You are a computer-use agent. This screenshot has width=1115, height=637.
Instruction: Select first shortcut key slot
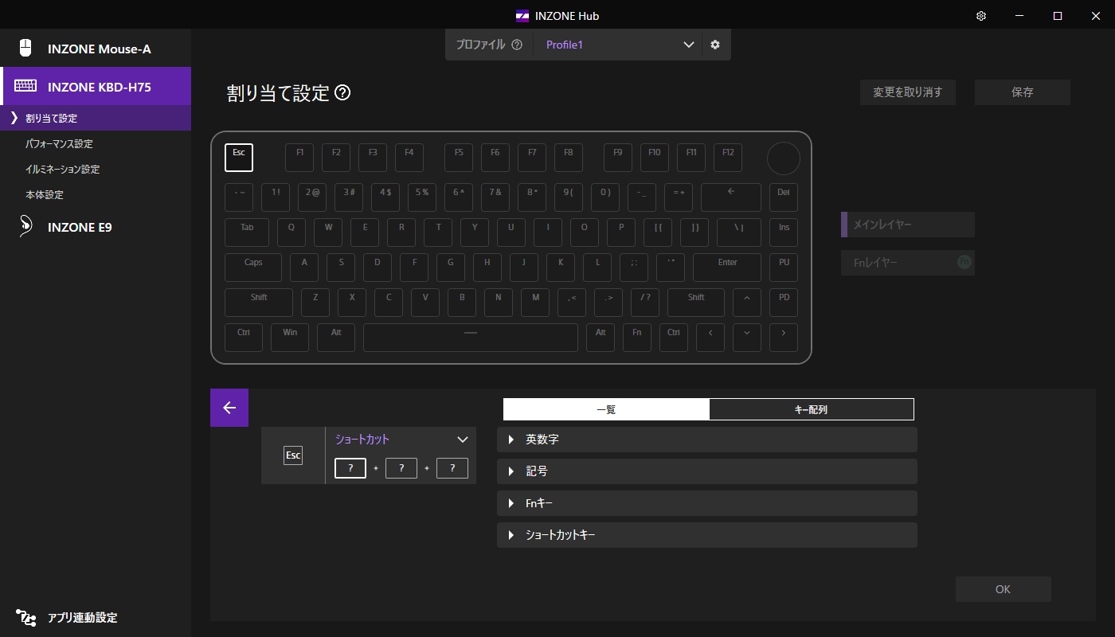tap(350, 468)
